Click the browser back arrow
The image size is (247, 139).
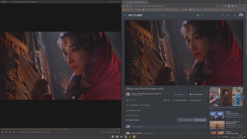pyautogui.click(x=124, y=6)
